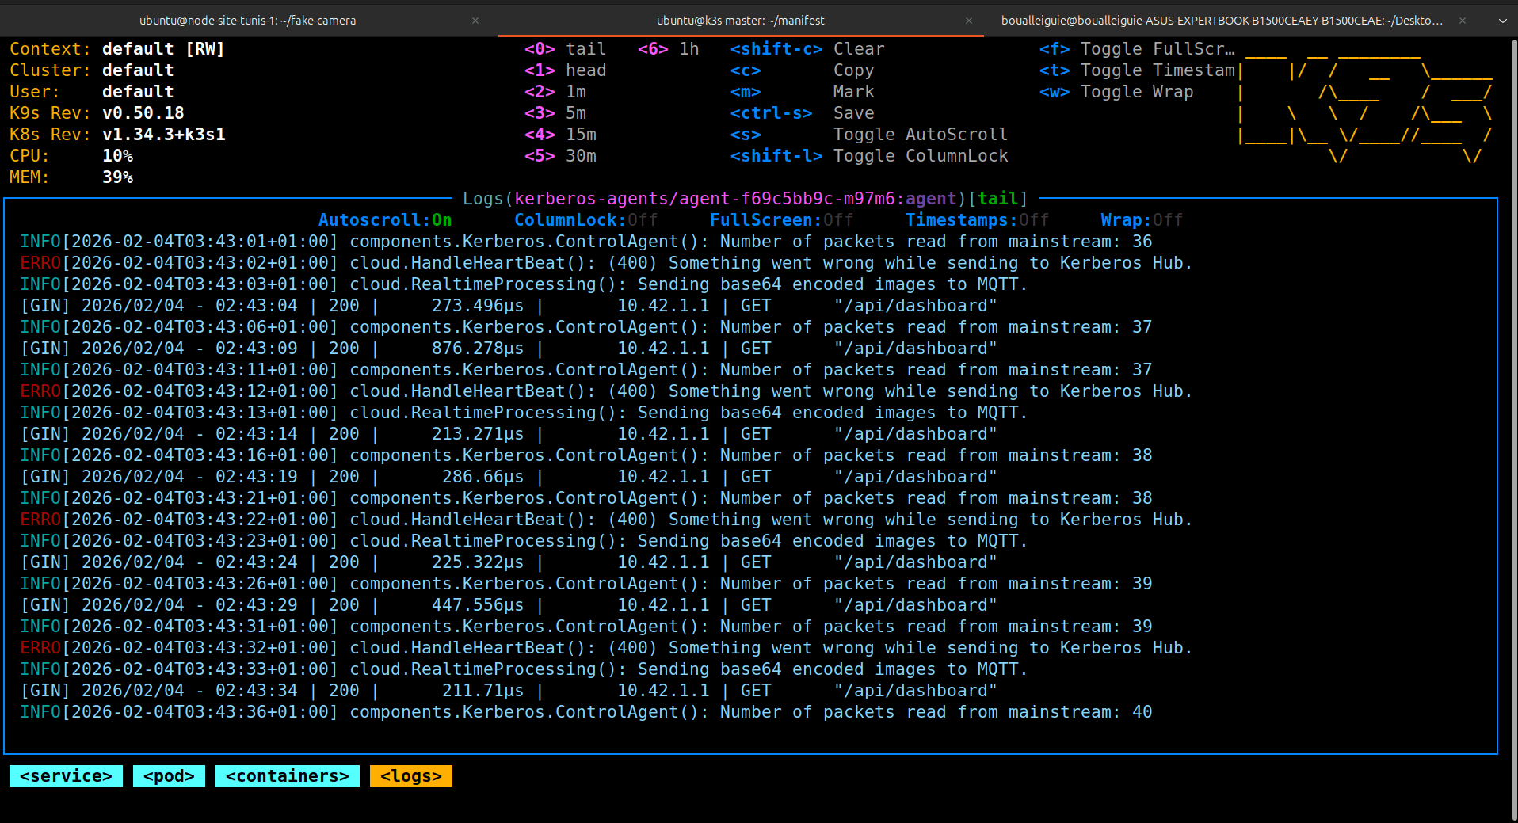Go to the <service> breadcrumb
The image size is (1518, 823).
point(66,776)
